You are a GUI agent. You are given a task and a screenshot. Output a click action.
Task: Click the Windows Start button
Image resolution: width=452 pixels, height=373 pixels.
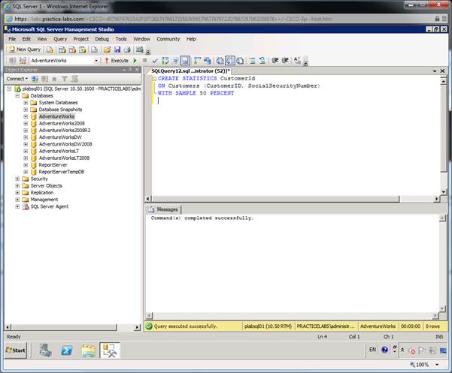click(16, 350)
